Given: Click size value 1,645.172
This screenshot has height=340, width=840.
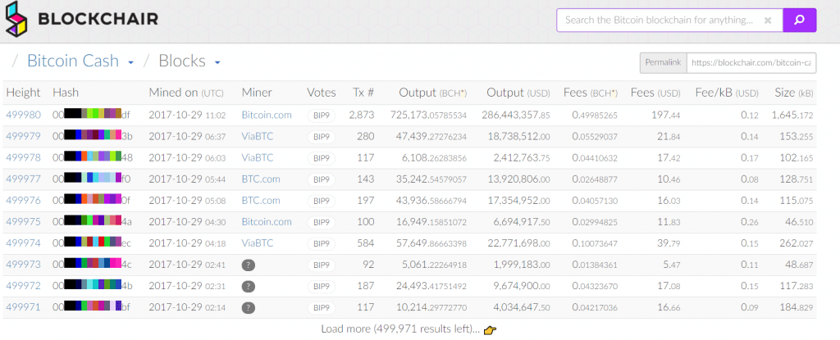Looking at the screenshot, I should pos(792,115).
